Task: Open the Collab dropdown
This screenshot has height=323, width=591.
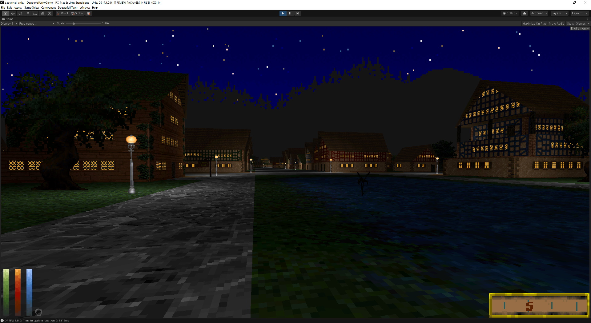Action: (x=510, y=13)
